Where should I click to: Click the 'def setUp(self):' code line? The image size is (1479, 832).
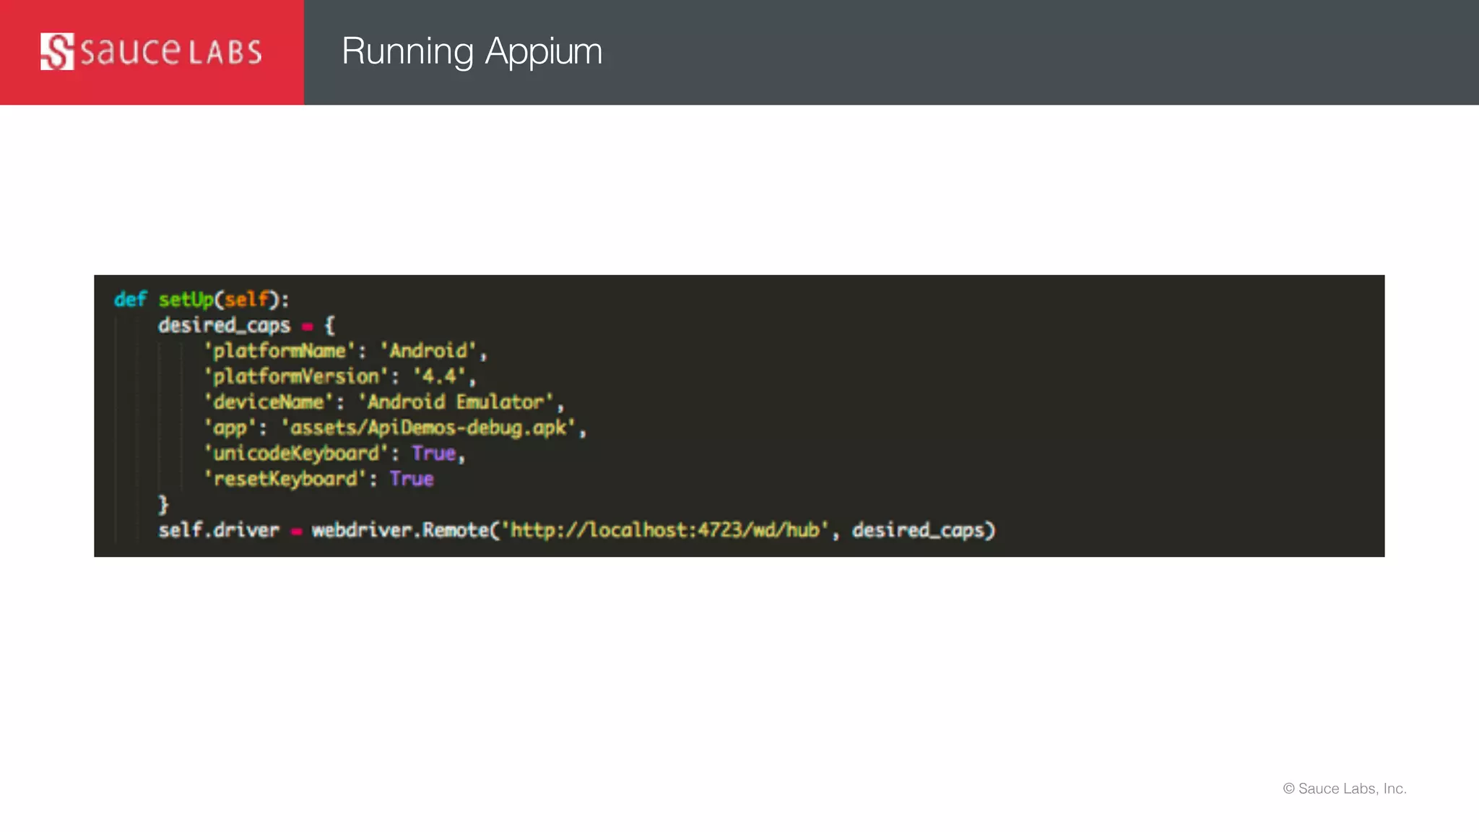coord(201,299)
